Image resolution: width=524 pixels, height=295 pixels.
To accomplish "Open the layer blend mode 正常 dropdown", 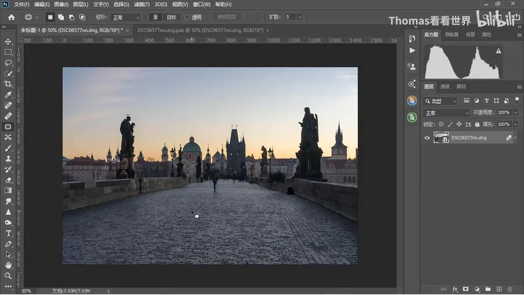I will pos(446,113).
